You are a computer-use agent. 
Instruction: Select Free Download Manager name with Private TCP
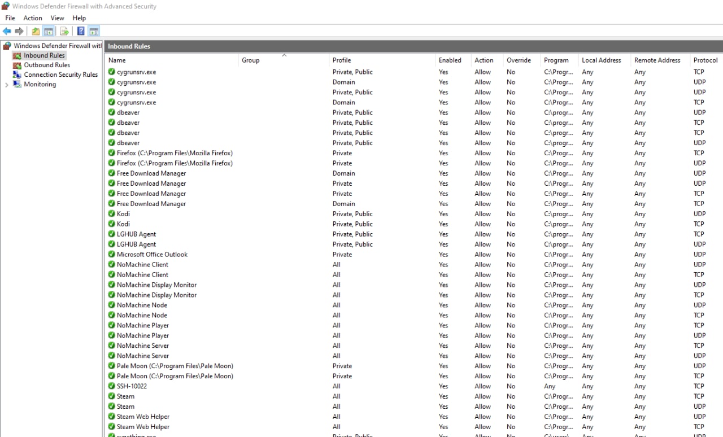(x=151, y=194)
